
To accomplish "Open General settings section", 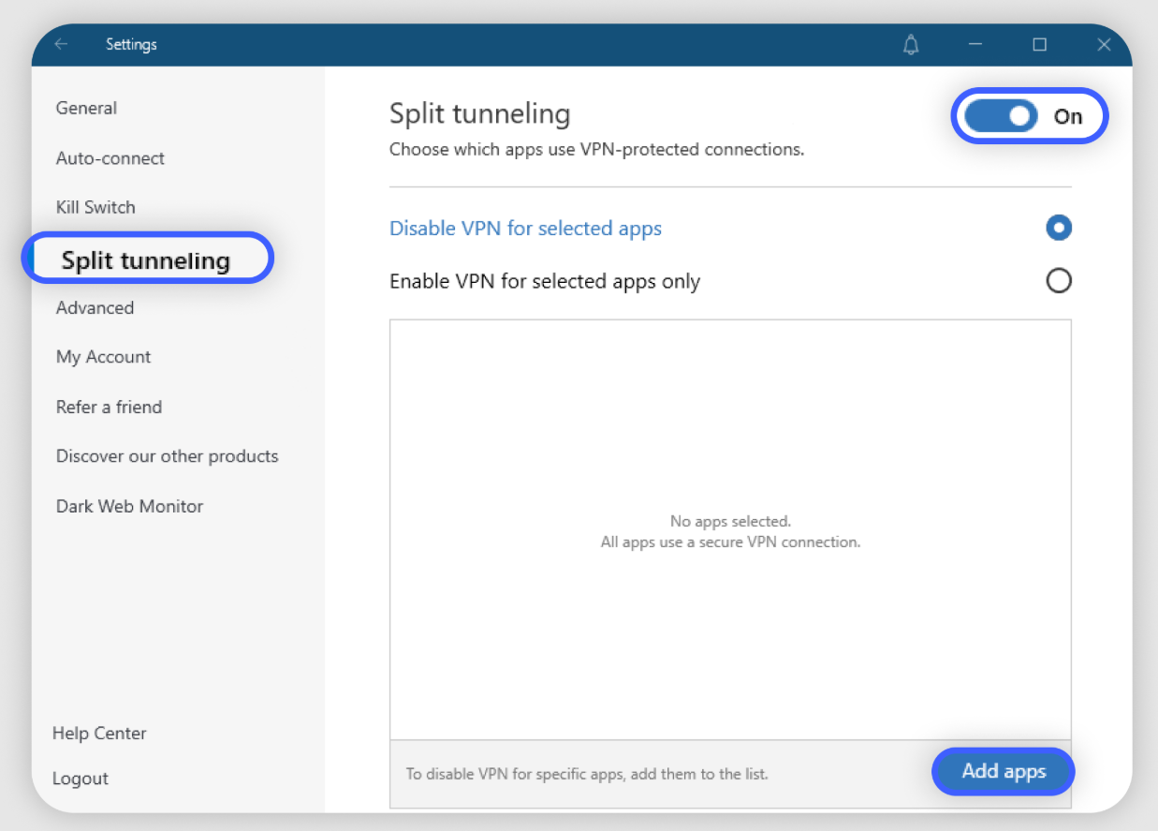I will pyautogui.click(x=86, y=108).
